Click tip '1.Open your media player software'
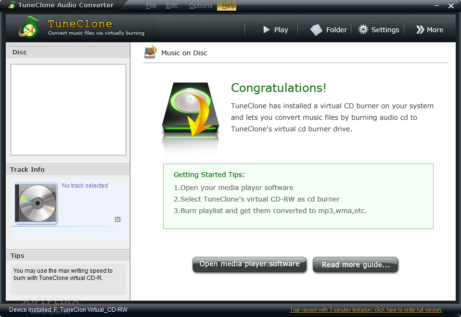 point(233,188)
